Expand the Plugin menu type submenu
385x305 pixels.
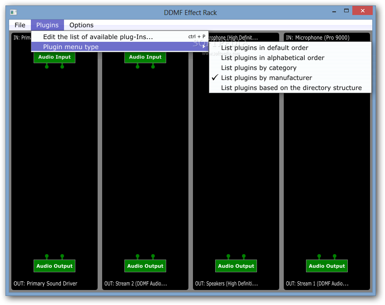coord(120,47)
